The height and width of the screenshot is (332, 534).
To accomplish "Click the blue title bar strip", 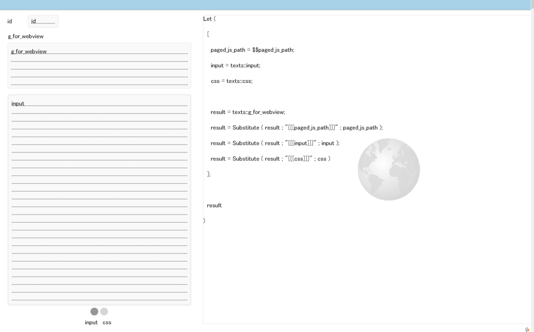I will coord(267,5).
